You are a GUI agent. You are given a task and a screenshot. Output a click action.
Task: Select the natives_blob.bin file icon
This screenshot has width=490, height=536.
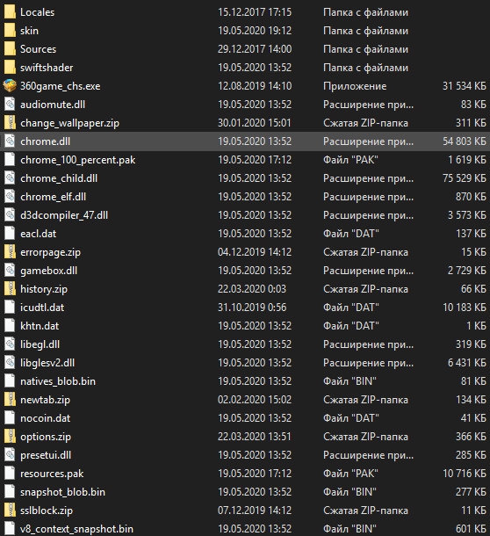tap(10, 381)
